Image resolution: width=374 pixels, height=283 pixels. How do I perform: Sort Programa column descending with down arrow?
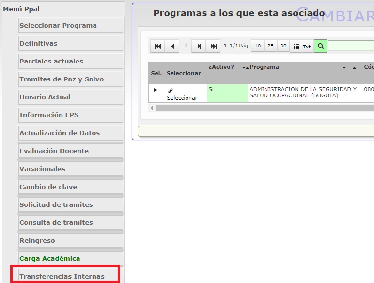click(344, 68)
